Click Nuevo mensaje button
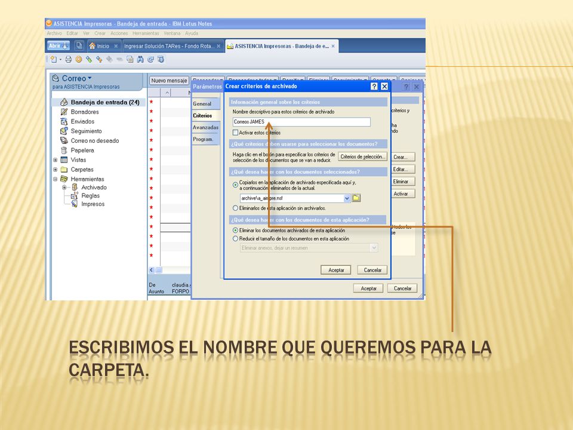This screenshot has width=573, height=430. click(x=169, y=81)
